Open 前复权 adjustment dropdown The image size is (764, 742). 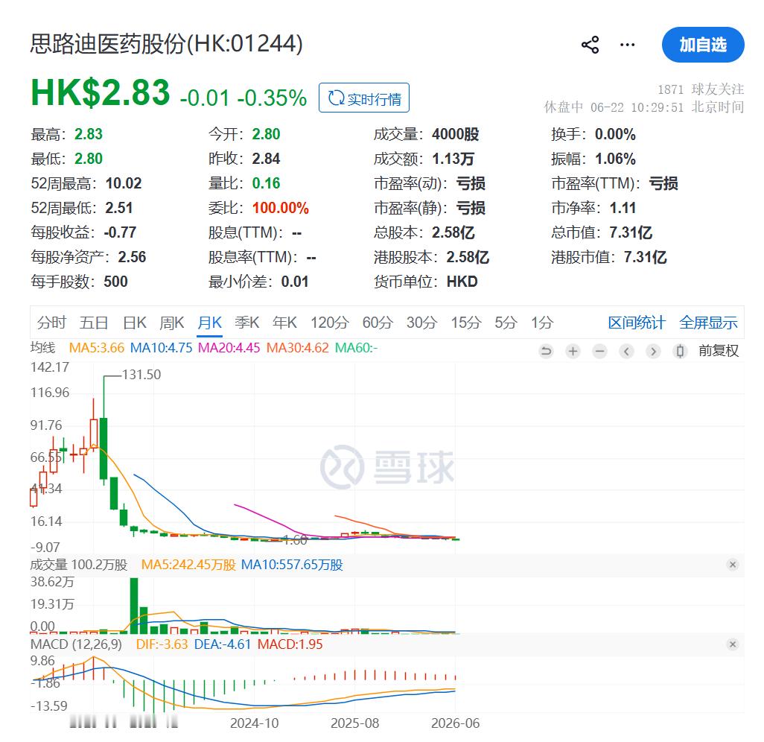718,351
